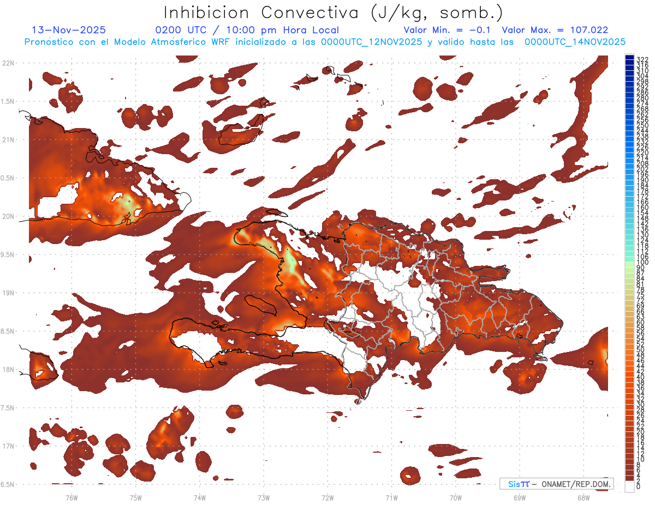
Task: Click the '100' value on the colorbar
Action: pyautogui.click(x=642, y=263)
